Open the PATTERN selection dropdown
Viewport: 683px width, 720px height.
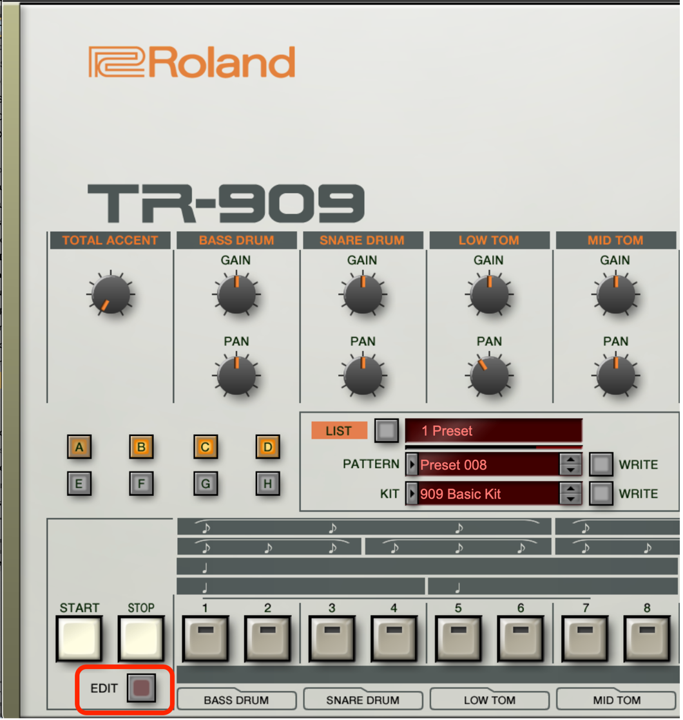[412, 464]
